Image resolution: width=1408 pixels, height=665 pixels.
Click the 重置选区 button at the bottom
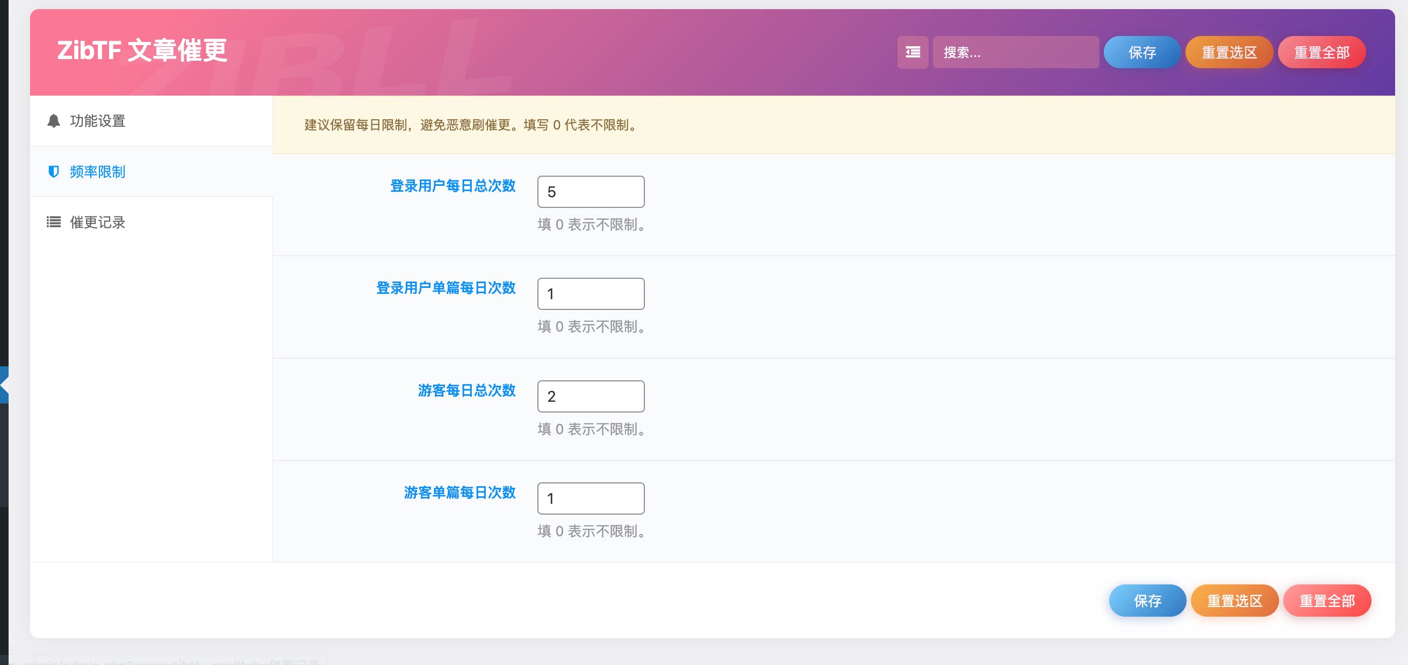(x=1235, y=601)
